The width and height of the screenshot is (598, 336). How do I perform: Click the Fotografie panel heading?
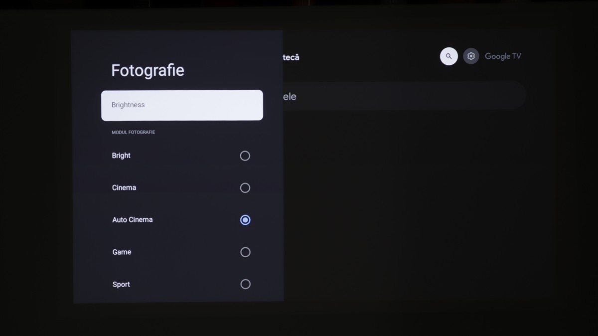tap(148, 70)
